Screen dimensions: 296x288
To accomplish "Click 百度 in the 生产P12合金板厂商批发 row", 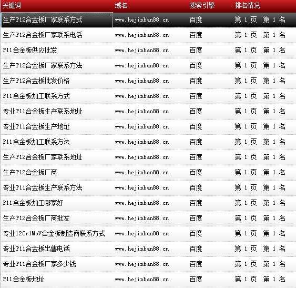I will click(x=196, y=218).
